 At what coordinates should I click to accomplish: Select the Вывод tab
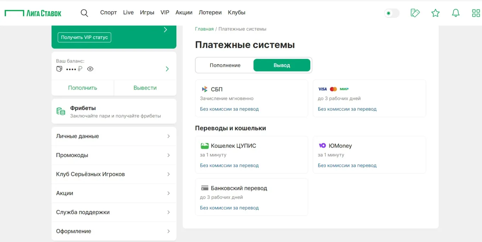[x=282, y=65]
